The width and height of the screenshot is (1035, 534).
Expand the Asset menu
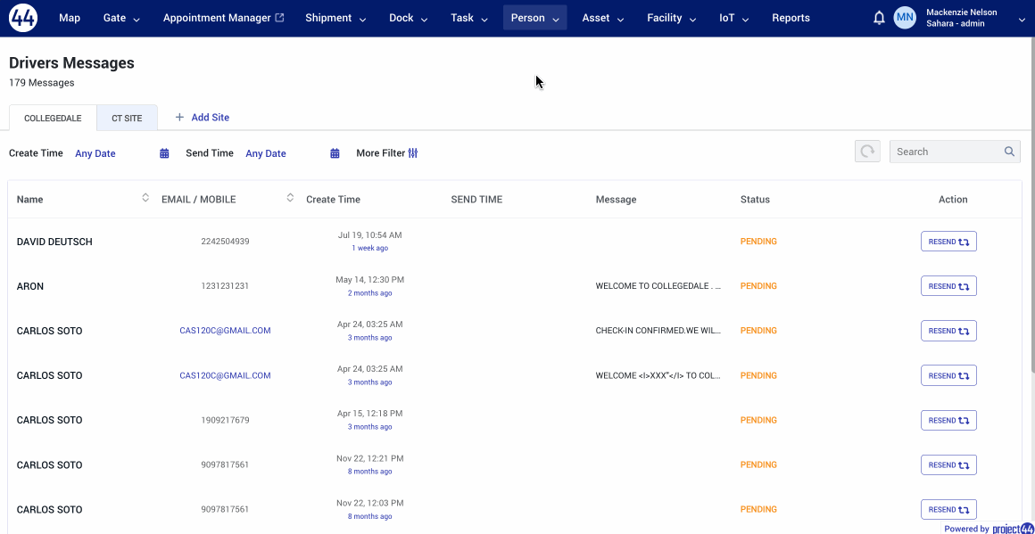tap(602, 18)
